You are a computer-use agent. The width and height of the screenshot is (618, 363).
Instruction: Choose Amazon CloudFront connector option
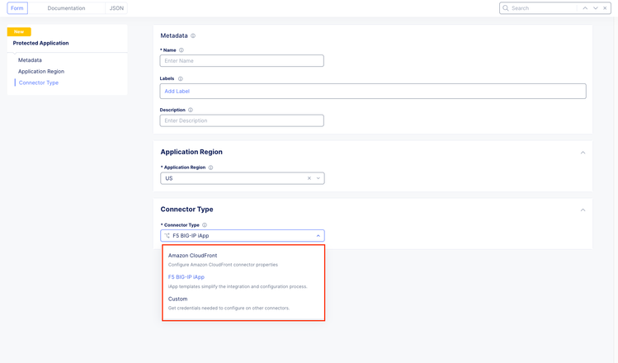192,256
